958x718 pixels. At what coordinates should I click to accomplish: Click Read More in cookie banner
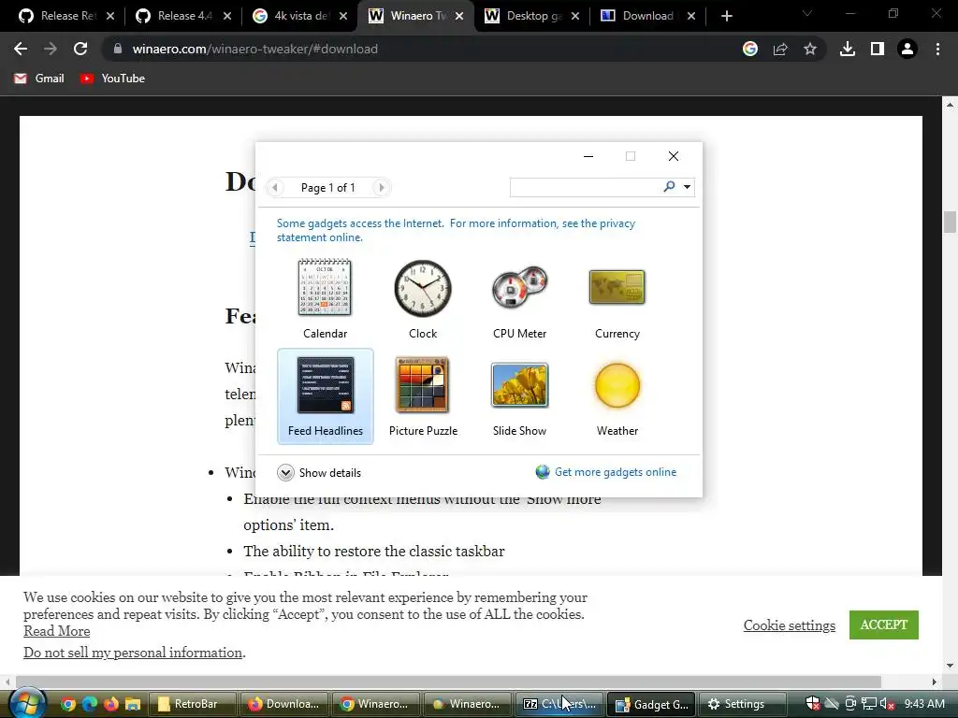(x=57, y=631)
